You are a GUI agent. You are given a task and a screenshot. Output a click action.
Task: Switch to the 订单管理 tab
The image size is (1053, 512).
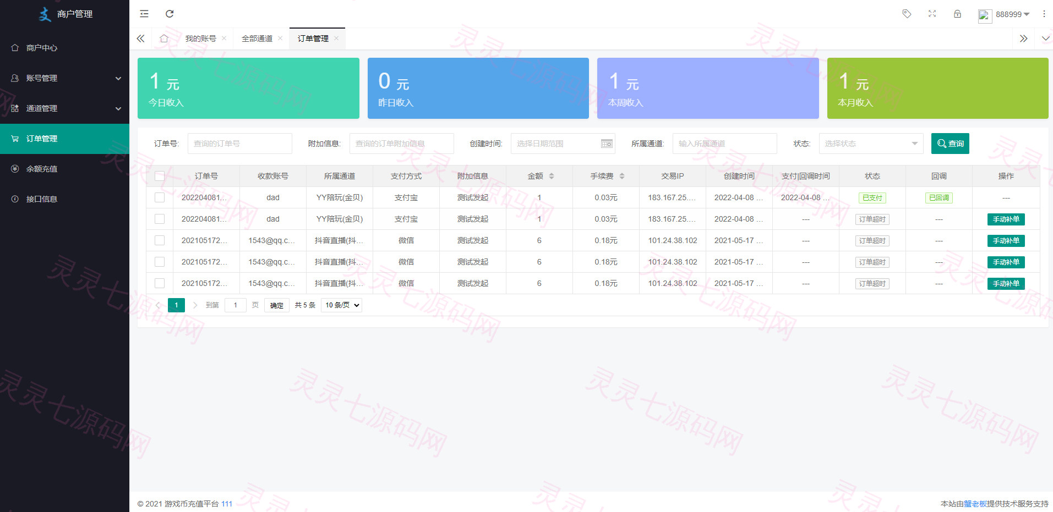pyautogui.click(x=313, y=38)
